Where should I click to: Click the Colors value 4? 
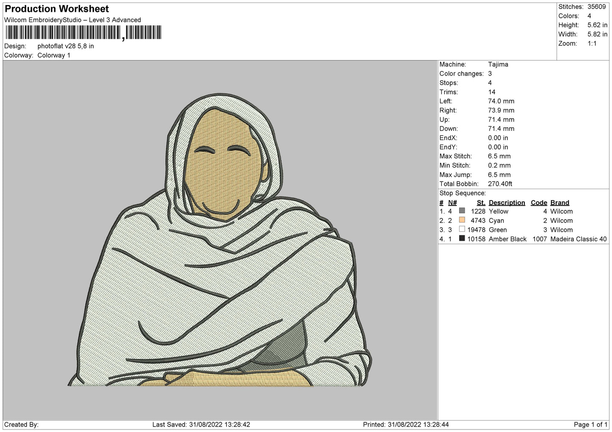point(589,16)
